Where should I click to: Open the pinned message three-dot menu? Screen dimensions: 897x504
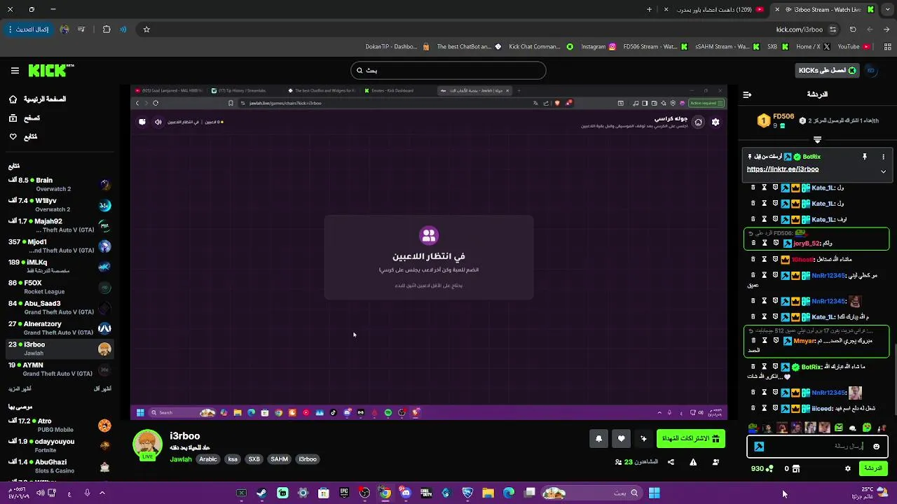883,157
